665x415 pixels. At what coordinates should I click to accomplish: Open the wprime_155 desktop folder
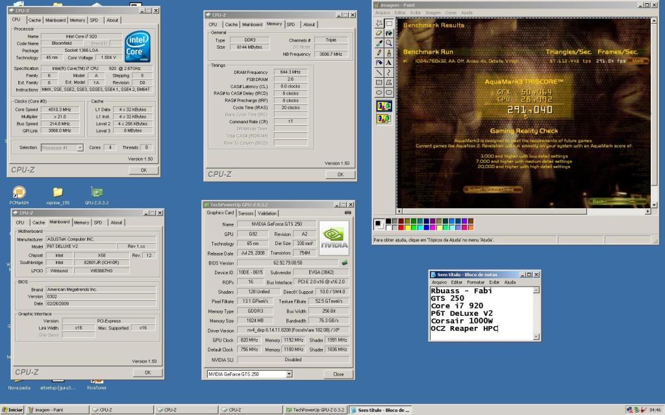coord(58,196)
